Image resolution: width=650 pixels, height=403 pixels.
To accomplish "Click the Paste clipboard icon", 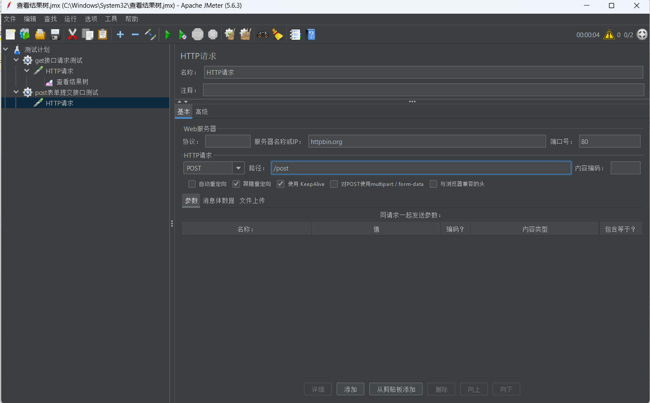I will (x=103, y=35).
